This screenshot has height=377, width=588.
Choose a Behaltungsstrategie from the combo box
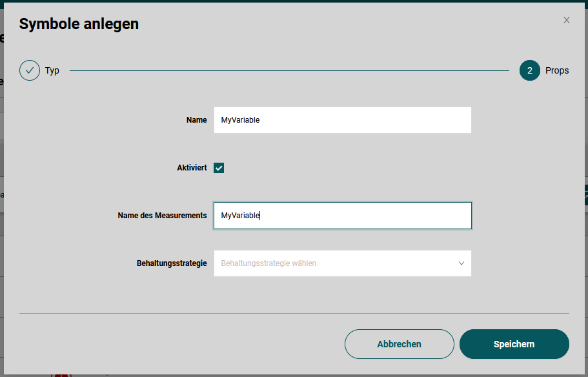point(342,263)
